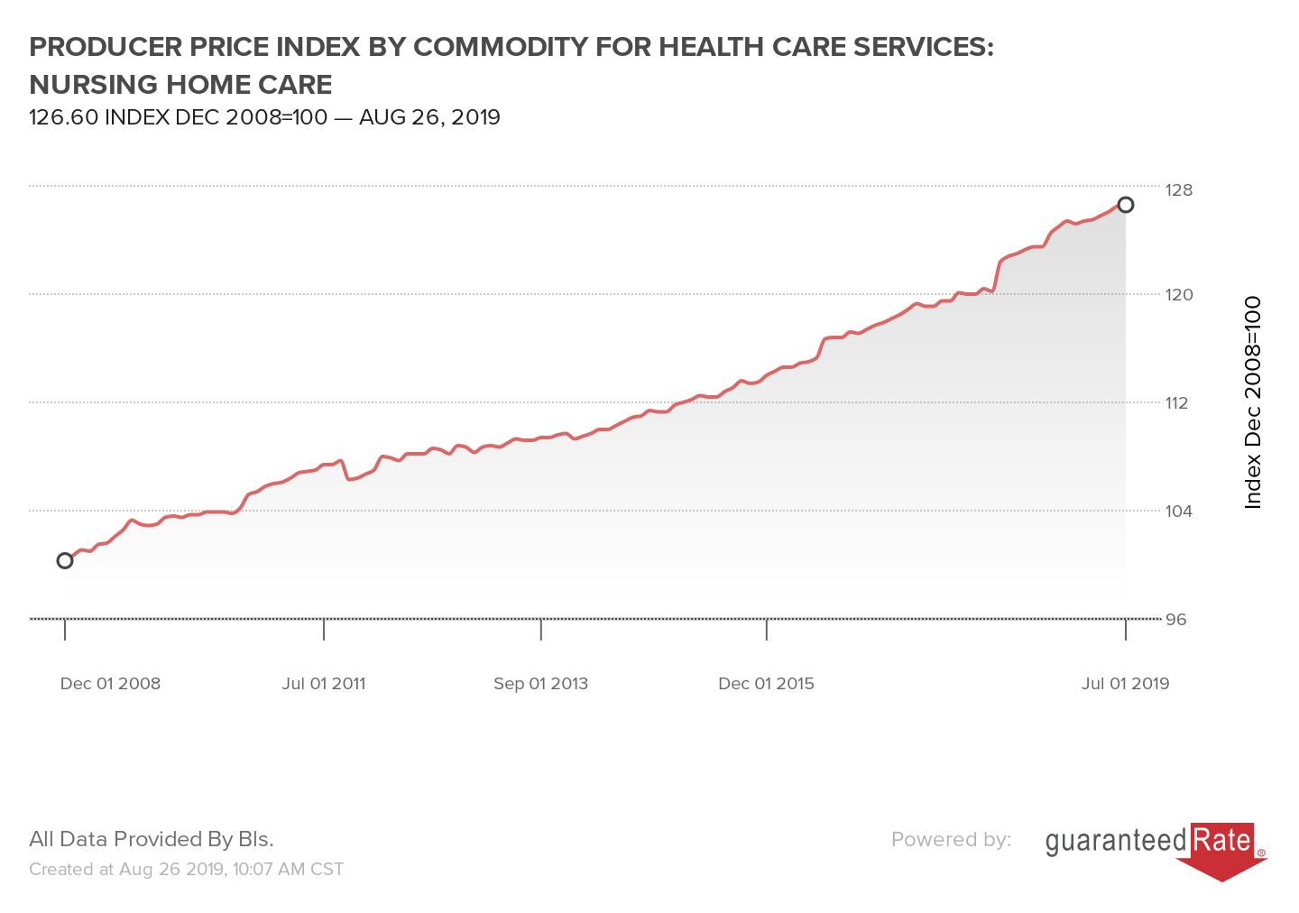Click the Jul 01 2019 date label
1299x913 pixels.
tap(1125, 683)
